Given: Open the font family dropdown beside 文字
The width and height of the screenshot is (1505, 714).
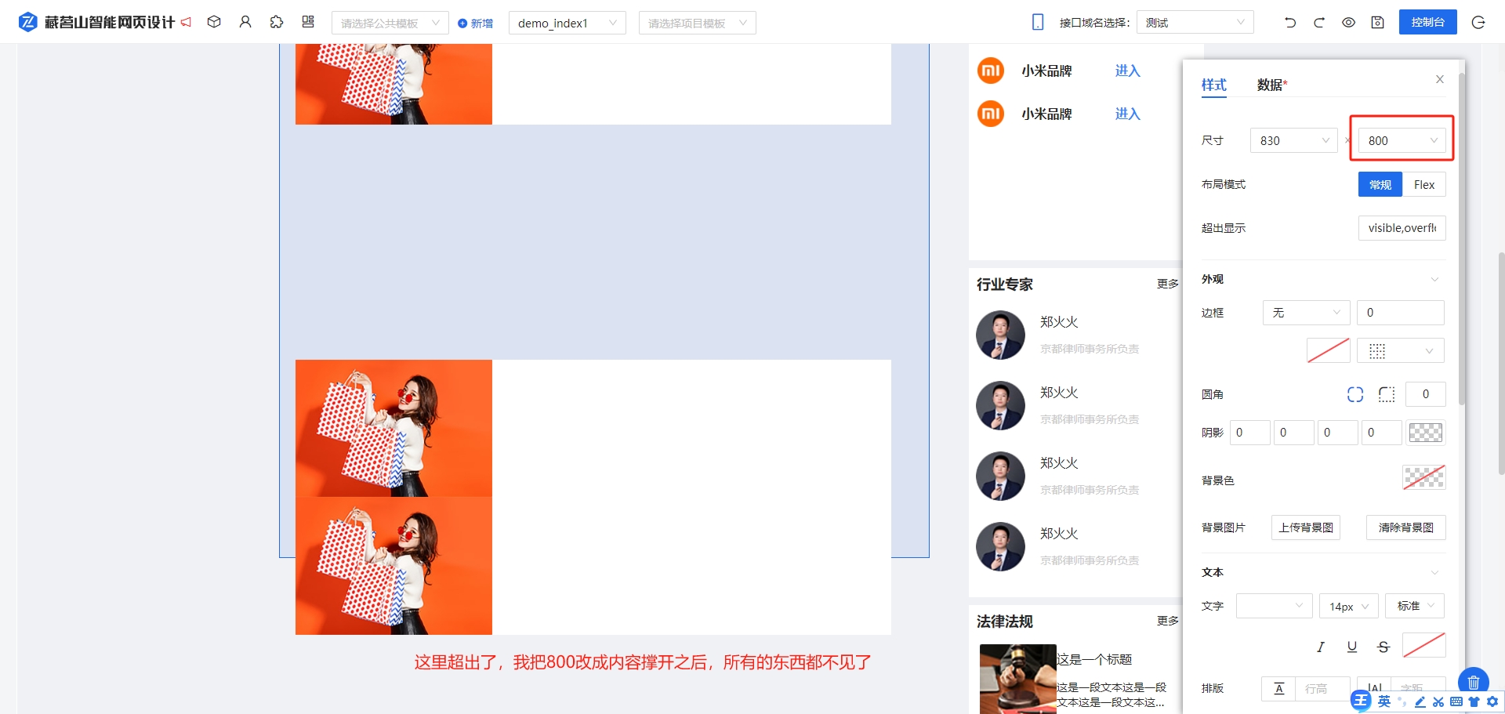Looking at the screenshot, I should (x=1275, y=606).
